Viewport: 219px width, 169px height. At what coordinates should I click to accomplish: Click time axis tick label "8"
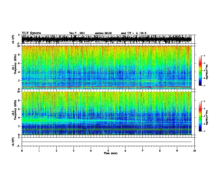160,151
